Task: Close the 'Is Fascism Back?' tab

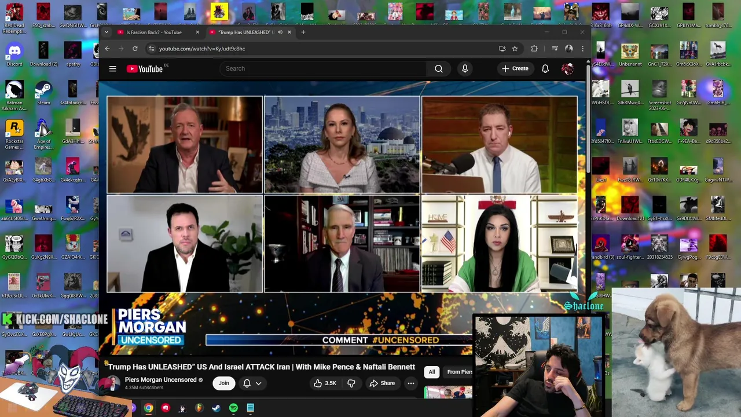Action: pyautogui.click(x=197, y=32)
